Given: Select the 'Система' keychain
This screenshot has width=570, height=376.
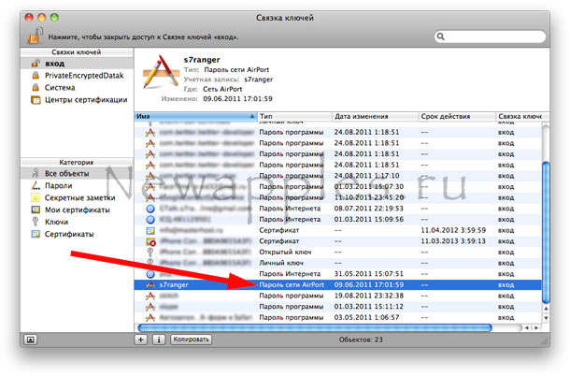Looking at the screenshot, I should pos(61,87).
